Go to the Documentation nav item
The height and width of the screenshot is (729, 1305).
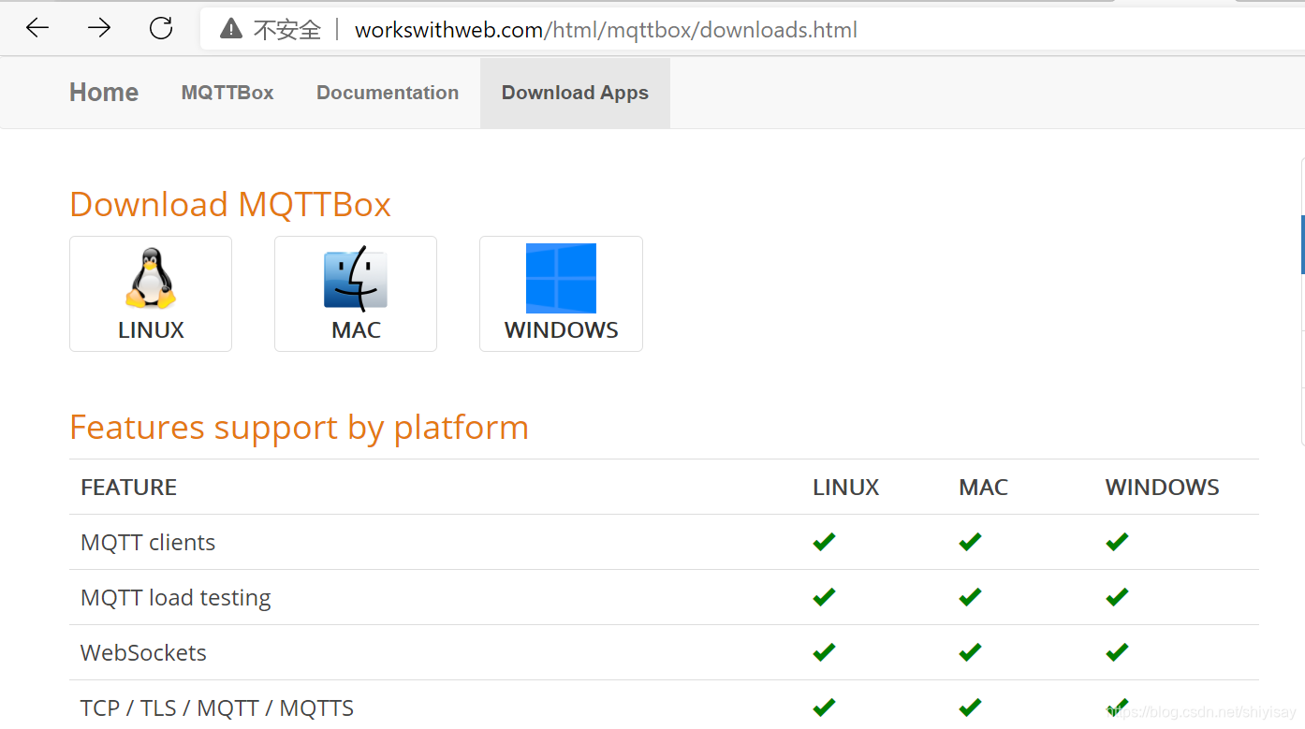(x=388, y=93)
